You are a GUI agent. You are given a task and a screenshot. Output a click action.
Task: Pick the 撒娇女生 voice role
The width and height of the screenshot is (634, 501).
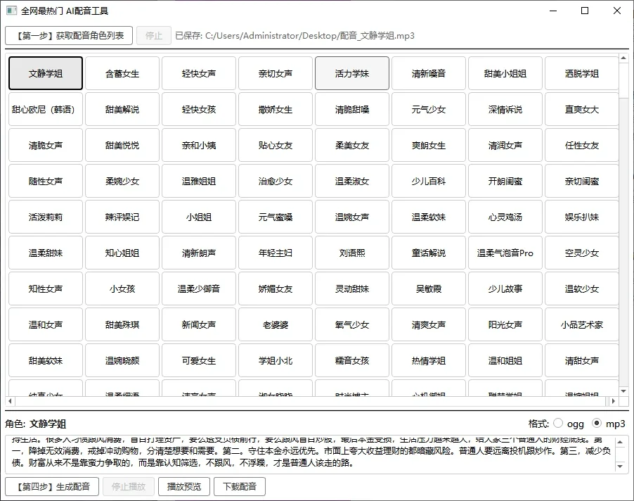(x=276, y=109)
